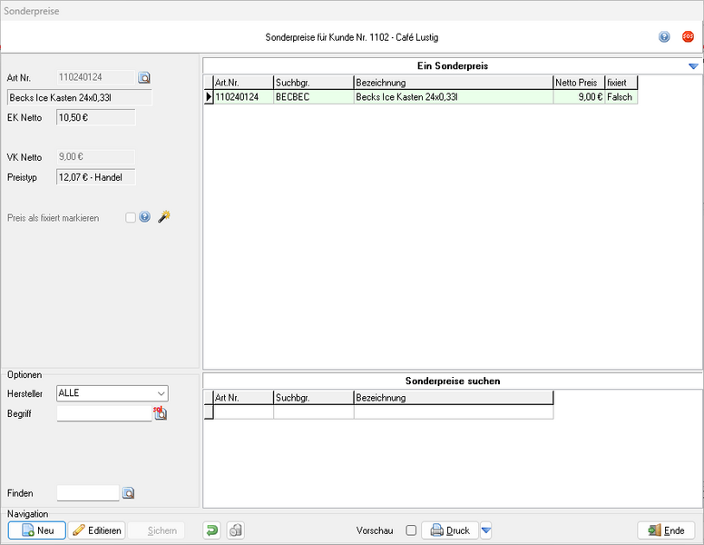This screenshot has width=704, height=545.
Task: Sort by Netto Preis column header
Action: point(579,83)
